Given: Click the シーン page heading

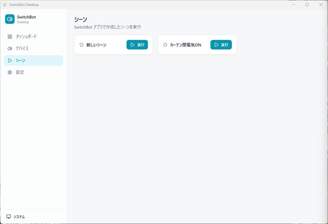Looking at the screenshot, I should point(80,20).
